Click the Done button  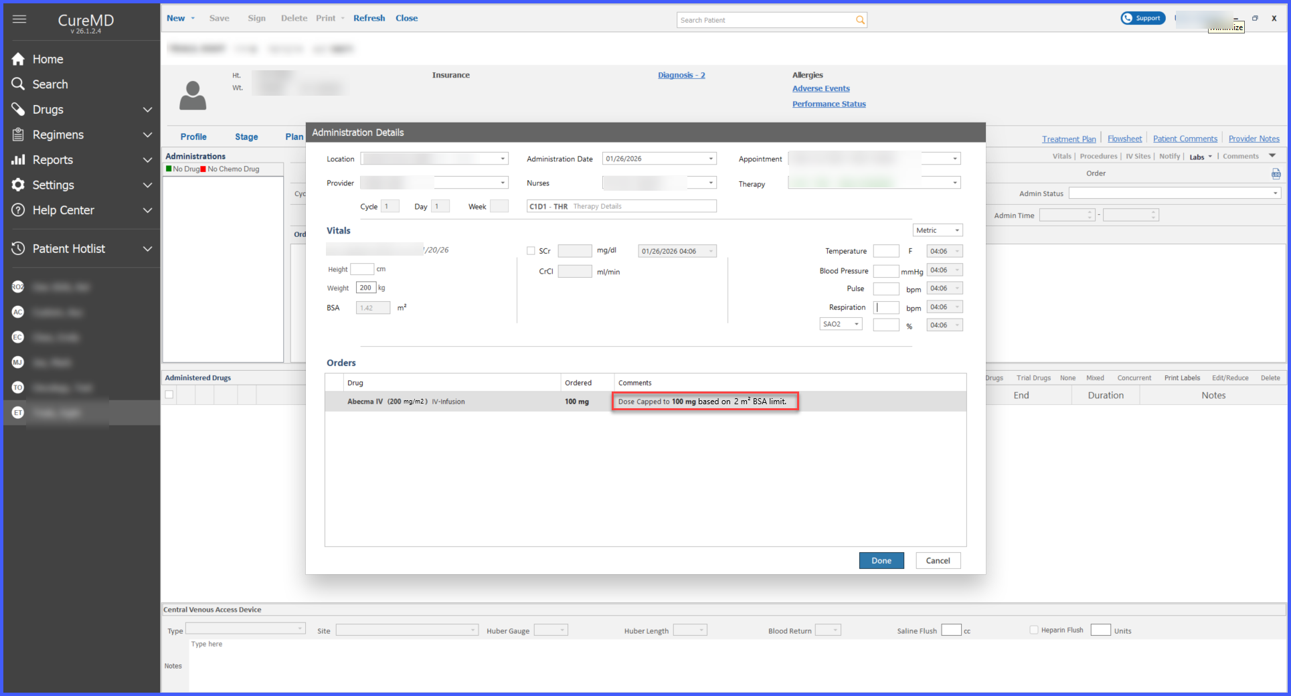click(881, 561)
